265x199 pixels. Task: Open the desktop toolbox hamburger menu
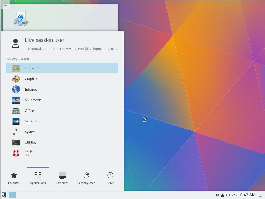5,4
